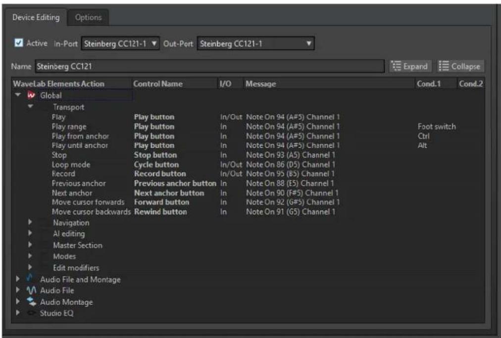
Task: Click the Foot switch condition cell
Action: pos(437,127)
